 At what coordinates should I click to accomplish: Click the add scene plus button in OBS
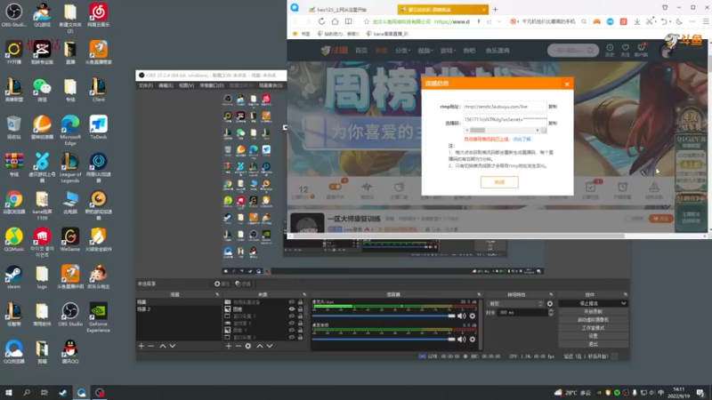pyautogui.click(x=142, y=346)
